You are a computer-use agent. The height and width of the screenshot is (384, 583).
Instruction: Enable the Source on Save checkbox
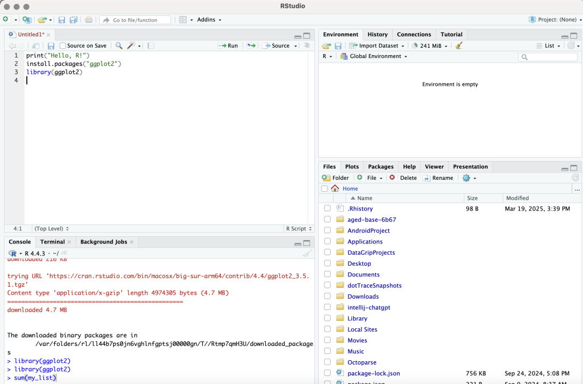[63, 46]
